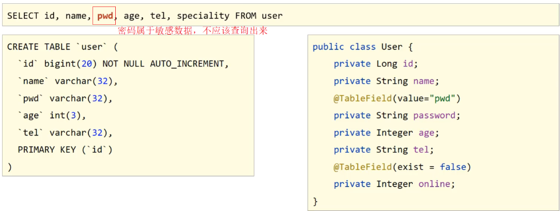Click the online field name
This screenshot has width=560, height=211.
(x=434, y=184)
